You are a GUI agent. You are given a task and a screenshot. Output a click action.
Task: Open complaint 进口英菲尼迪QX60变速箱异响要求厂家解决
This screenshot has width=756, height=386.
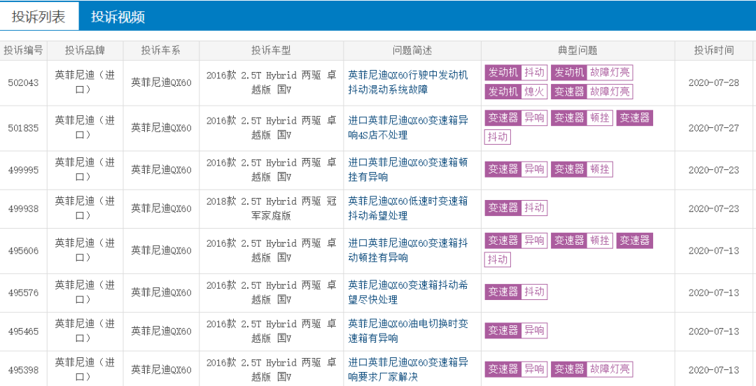point(408,370)
